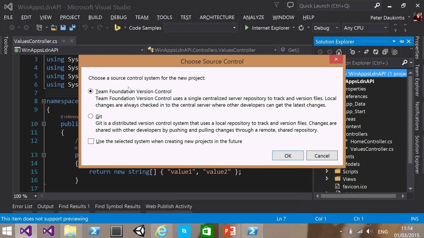Collapse the namespace code block
The height and width of the screenshot is (238, 424).
pos(43,101)
